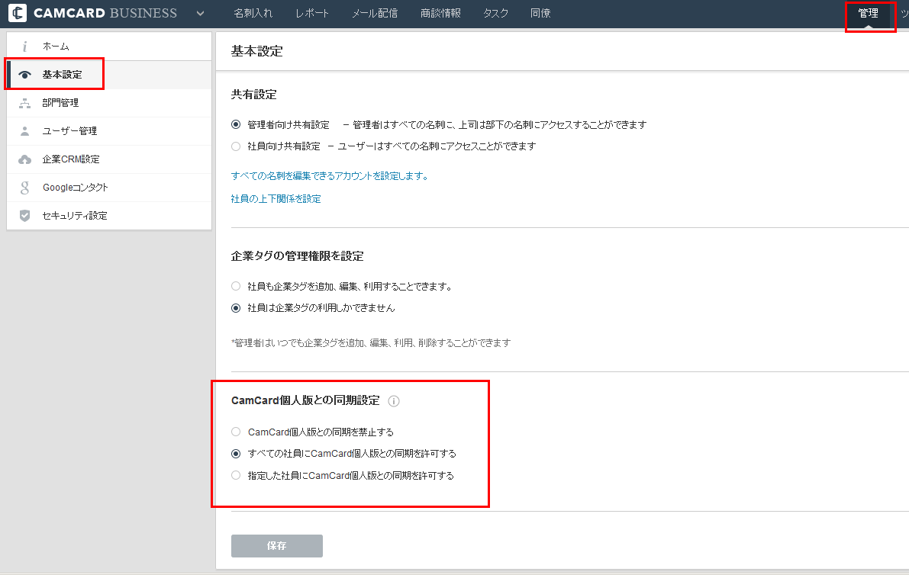Click the 保存 button
The image size is (909, 575).
pyautogui.click(x=276, y=545)
